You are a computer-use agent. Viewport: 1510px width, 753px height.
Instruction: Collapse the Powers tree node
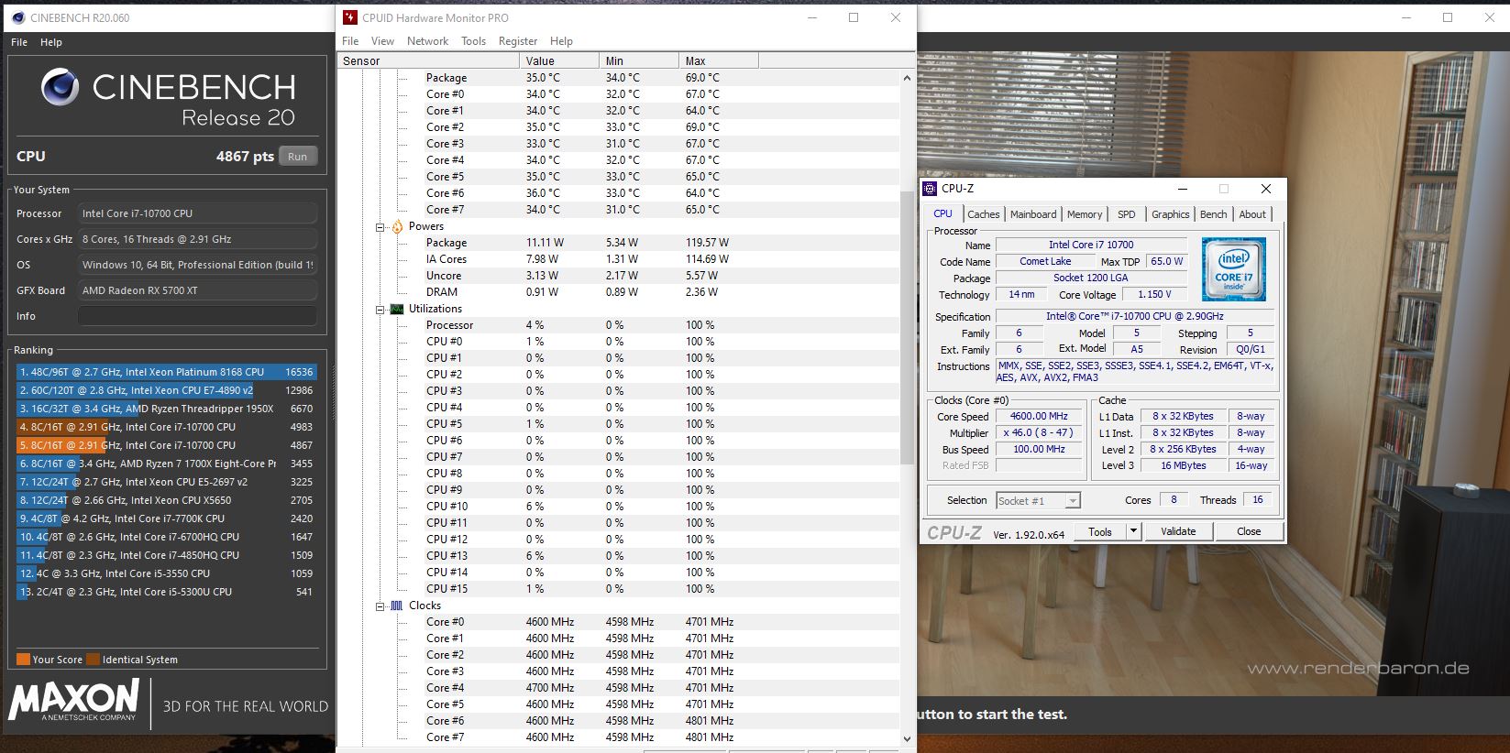point(380,227)
